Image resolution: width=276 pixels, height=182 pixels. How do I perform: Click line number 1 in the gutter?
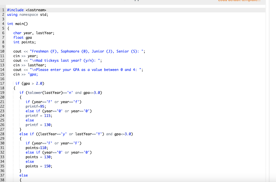click(x=3, y=10)
